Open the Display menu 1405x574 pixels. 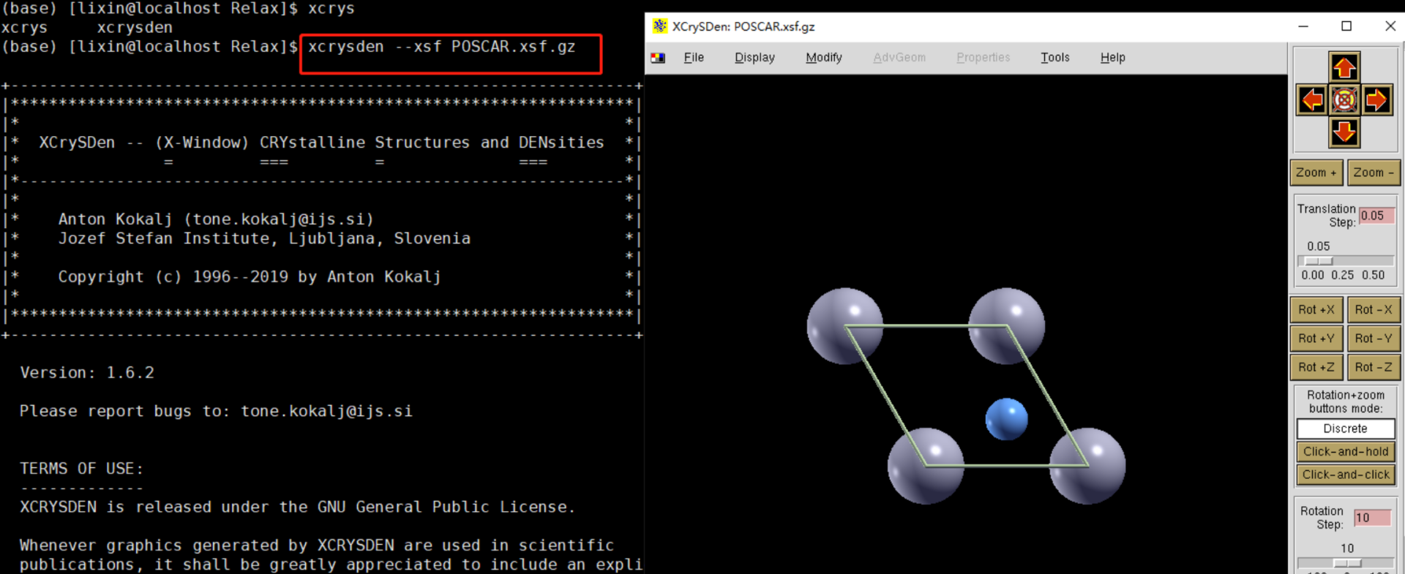click(x=754, y=58)
